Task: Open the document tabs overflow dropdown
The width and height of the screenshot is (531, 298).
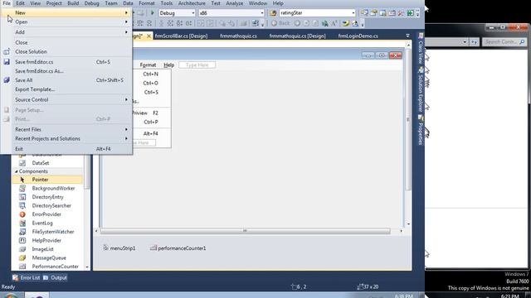Action: [407, 36]
